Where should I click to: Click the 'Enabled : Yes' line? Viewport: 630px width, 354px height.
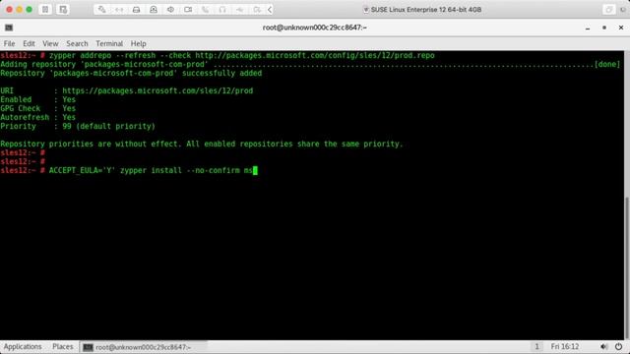37,99
